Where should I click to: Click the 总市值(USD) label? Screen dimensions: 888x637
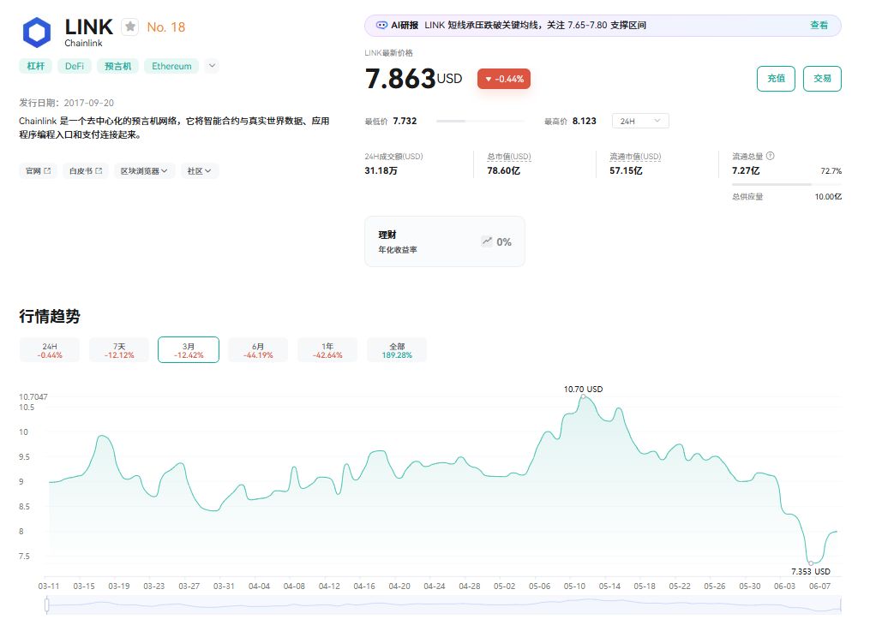tap(509, 157)
